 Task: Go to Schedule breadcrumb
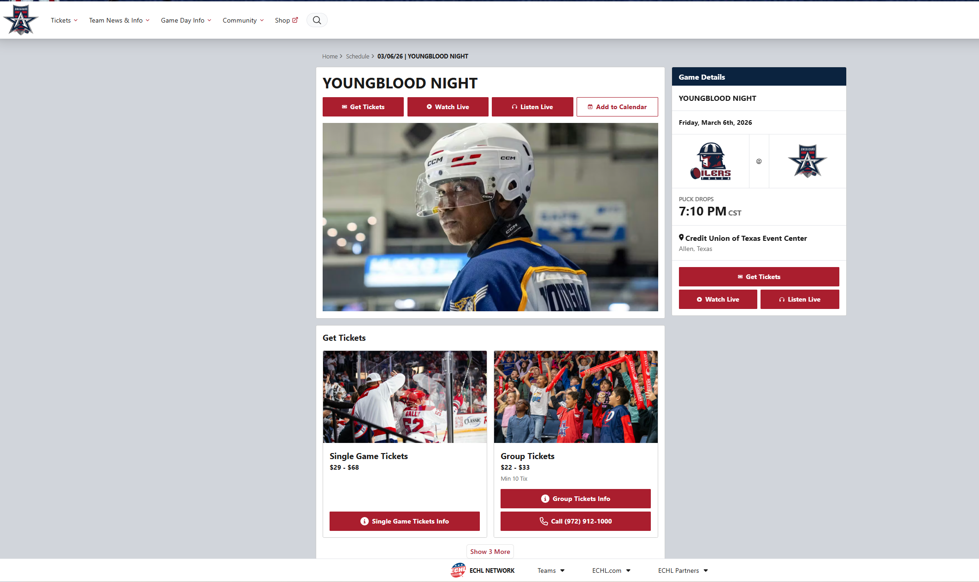(x=358, y=56)
